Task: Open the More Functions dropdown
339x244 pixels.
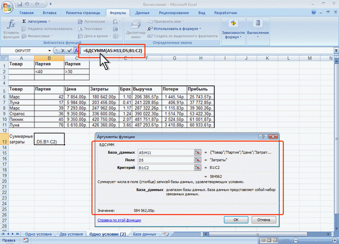Action: coord(117,36)
